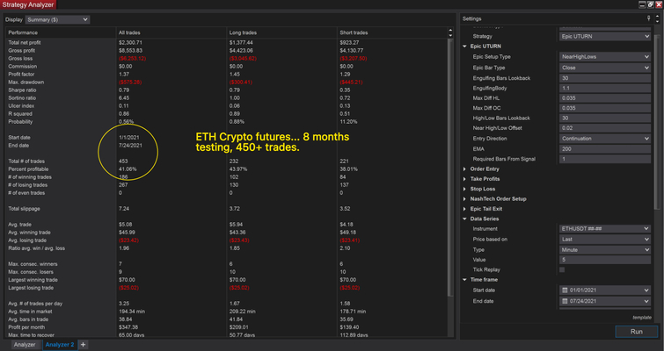Switch to the Analyzer tab
664x351 pixels.
25,345
